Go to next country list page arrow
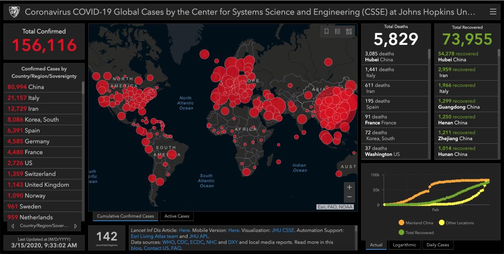Image resolution: width=504 pixels, height=254 pixels. tap(76, 226)
